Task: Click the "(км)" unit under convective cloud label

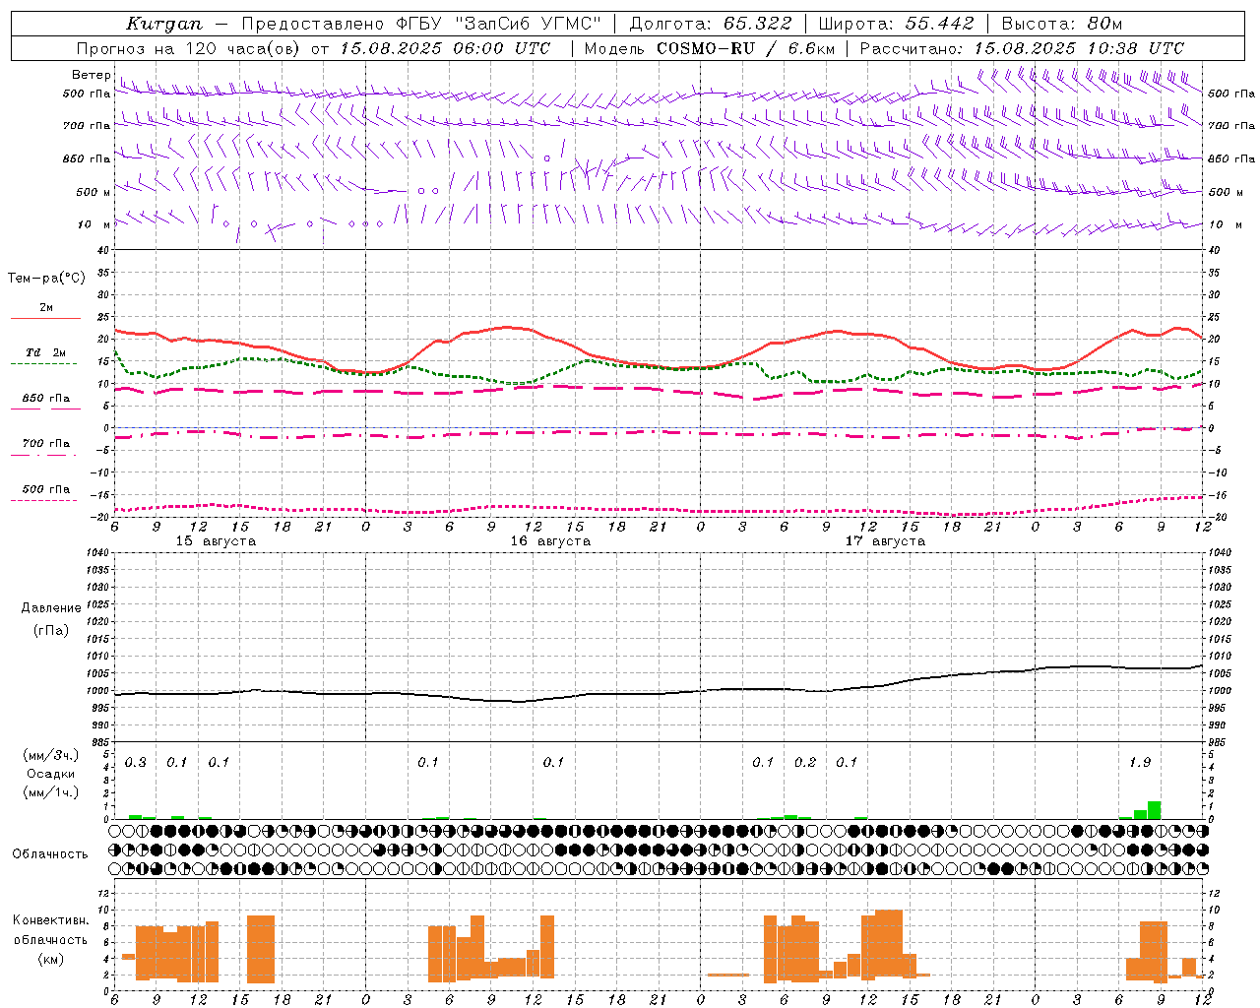Action: (50, 959)
